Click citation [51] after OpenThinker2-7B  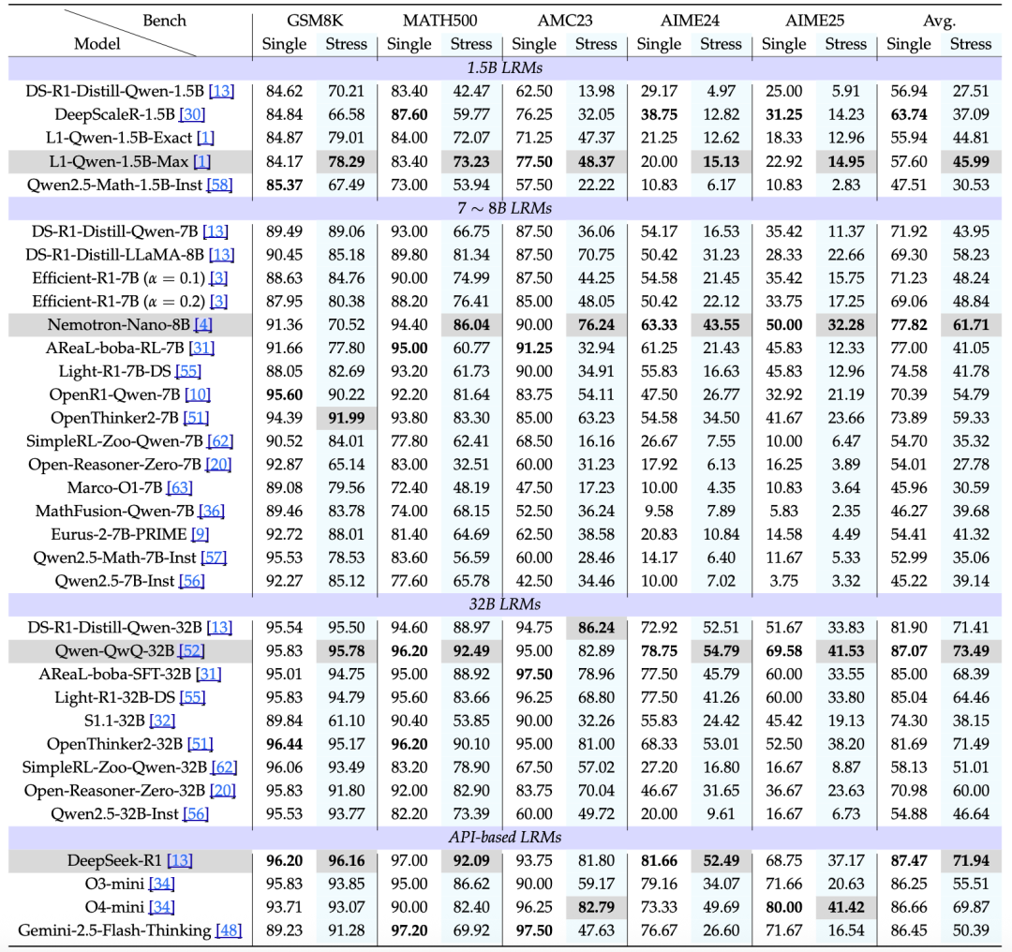pos(196,418)
